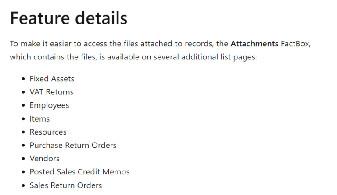
Task: Click the "VAT Returns" list entry
Action: tap(51, 92)
